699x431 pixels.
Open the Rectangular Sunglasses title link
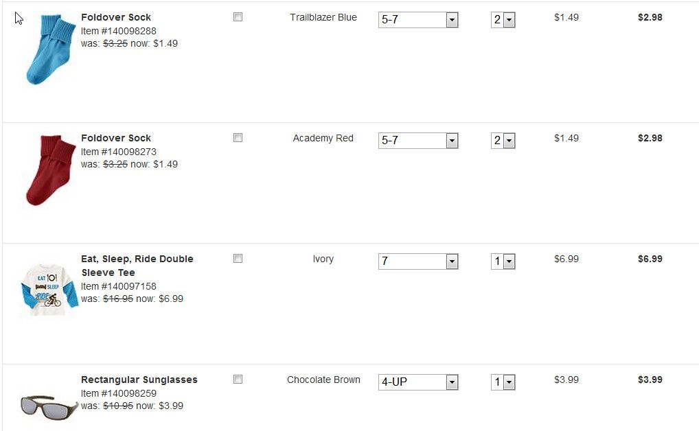(x=139, y=380)
